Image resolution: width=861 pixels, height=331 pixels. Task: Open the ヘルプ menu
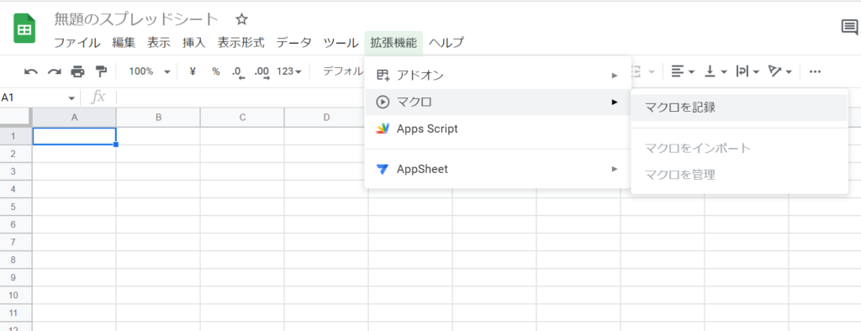pos(446,43)
